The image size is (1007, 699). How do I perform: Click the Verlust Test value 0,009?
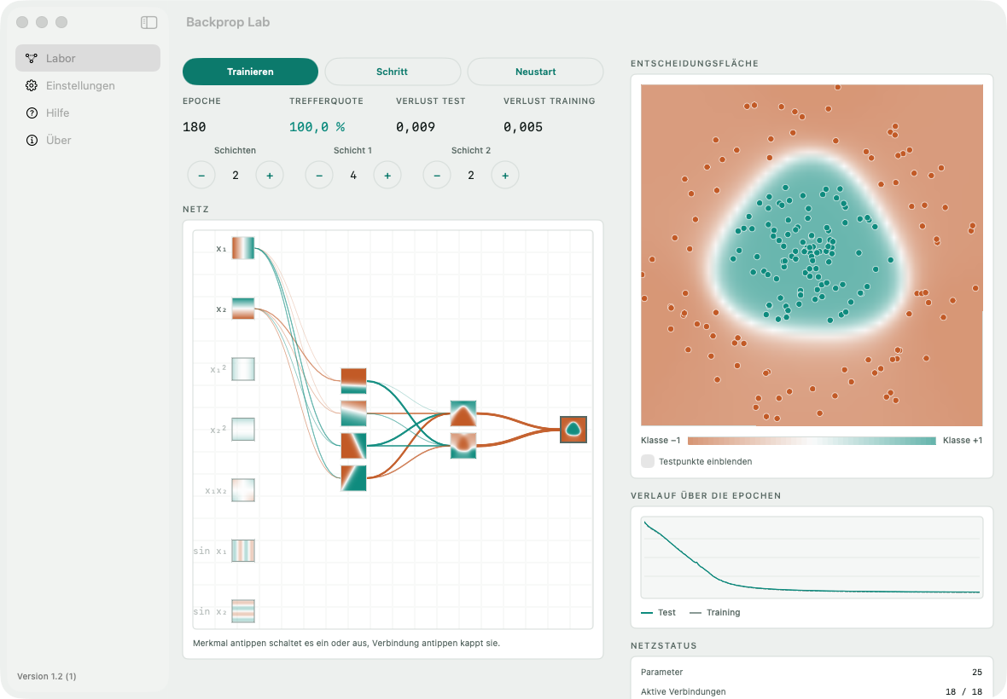tap(416, 127)
